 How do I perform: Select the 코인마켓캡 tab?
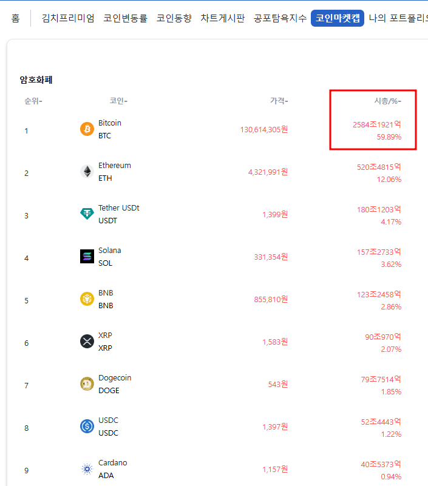(338, 18)
